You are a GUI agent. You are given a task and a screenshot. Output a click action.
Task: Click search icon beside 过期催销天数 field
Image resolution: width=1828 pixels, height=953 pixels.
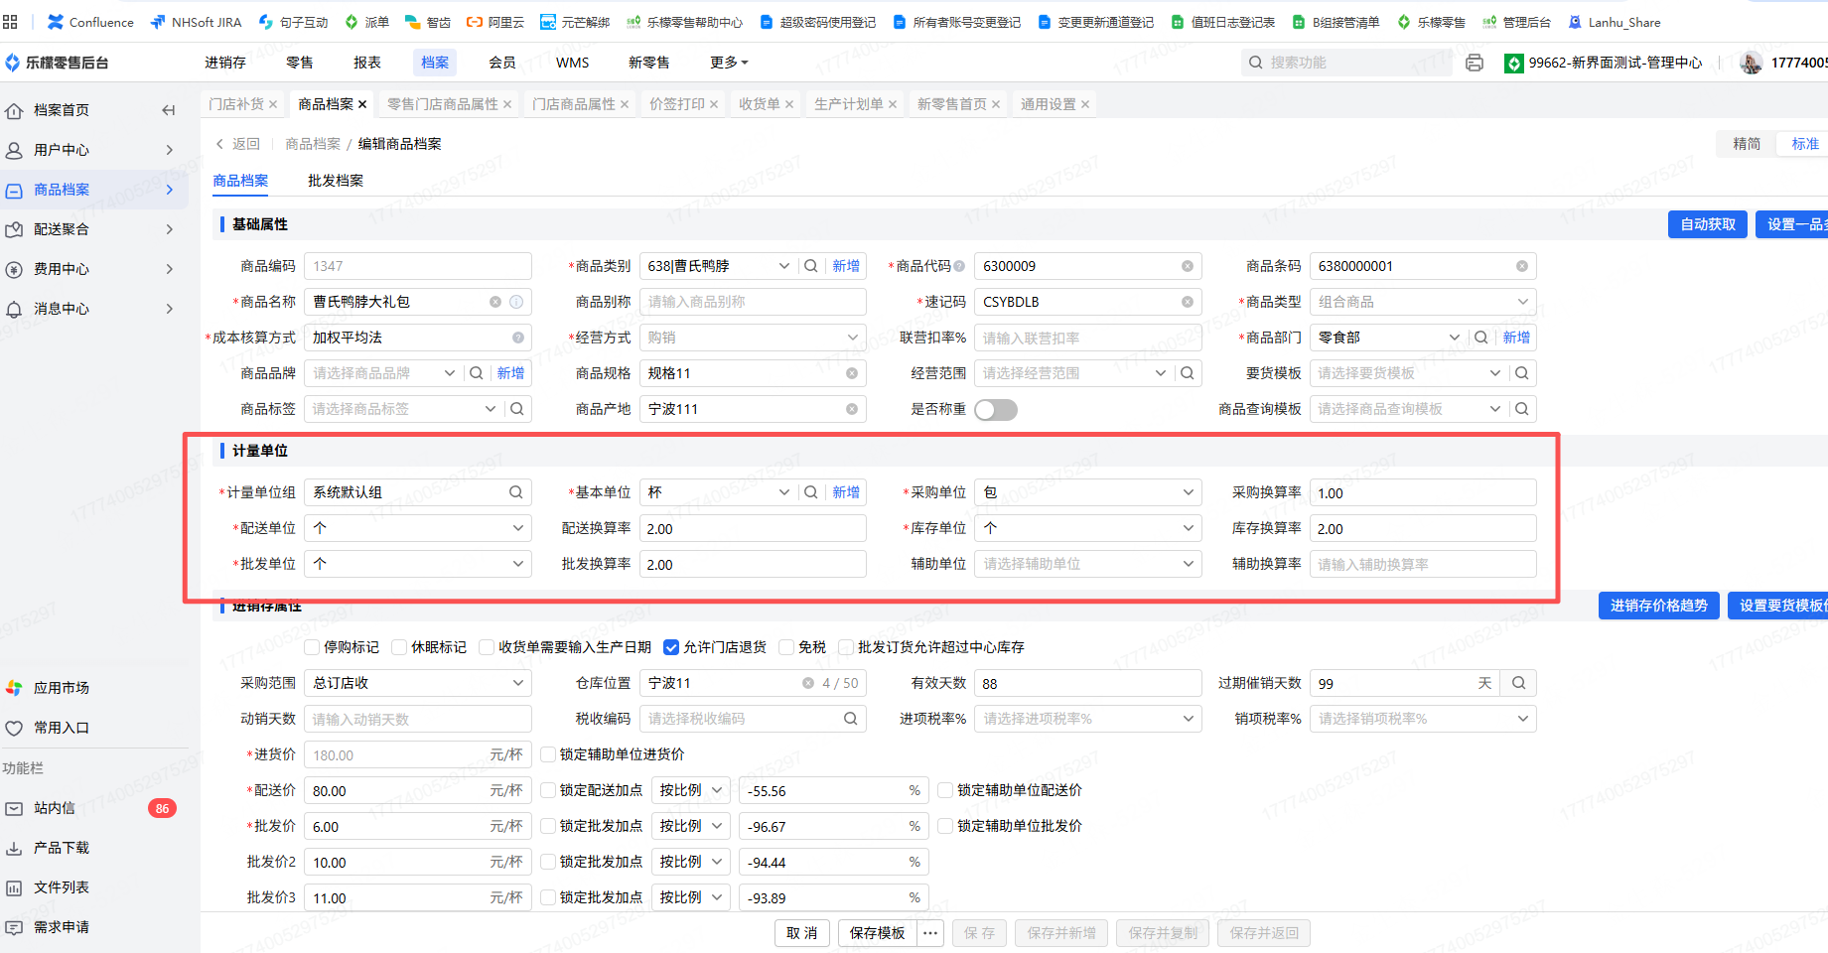click(x=1519, y=683)
